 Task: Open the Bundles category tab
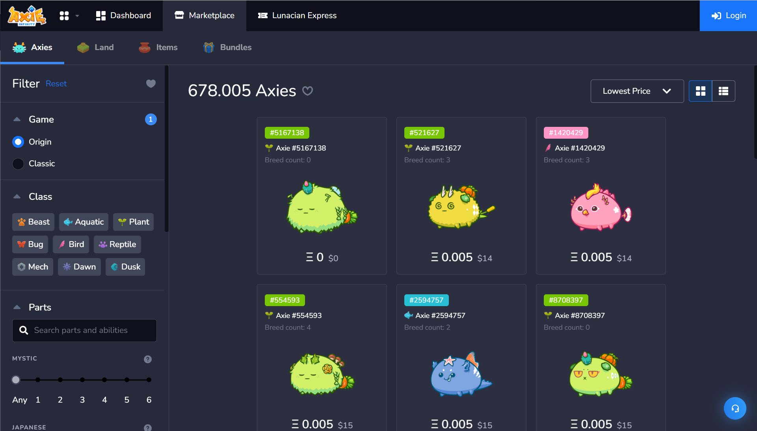click(x=227, y=47)
